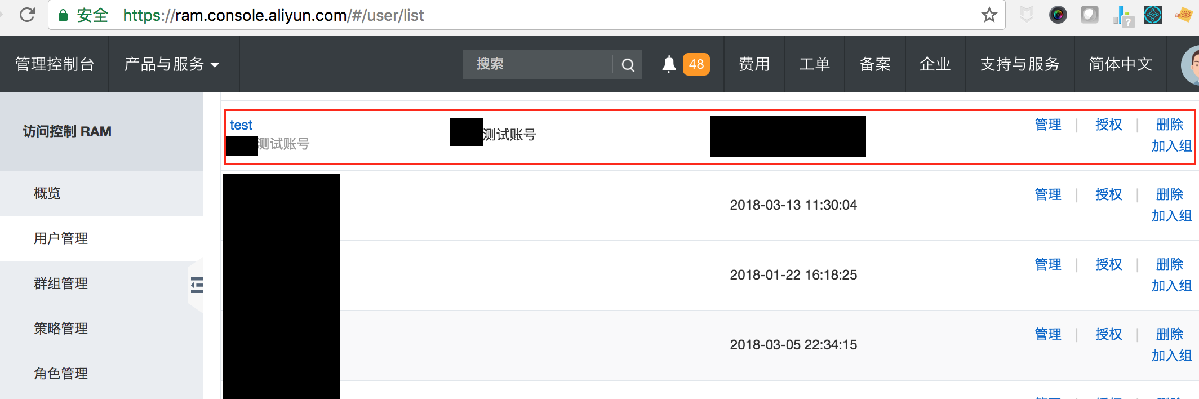1199x399 pixels.
Task: Collapse the sidebar using the toggle handle
Action: (196, 285)
